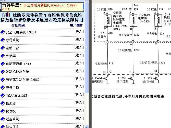
Task: Enter 发动机控制系统 via its [进入] link
Action: [x=79, y=71]
